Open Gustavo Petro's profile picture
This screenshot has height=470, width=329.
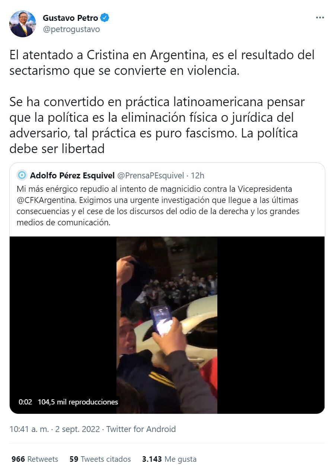(23, 24)
